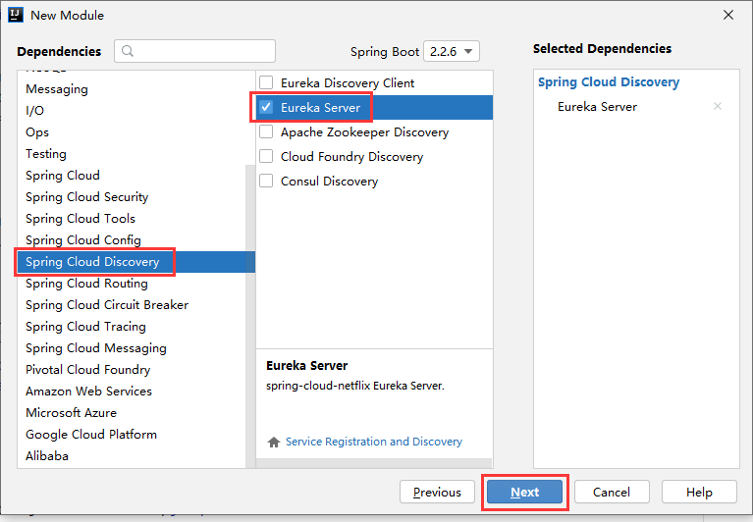
Task: Click the home icon beside Service Registration link
Action: (274, 442)
